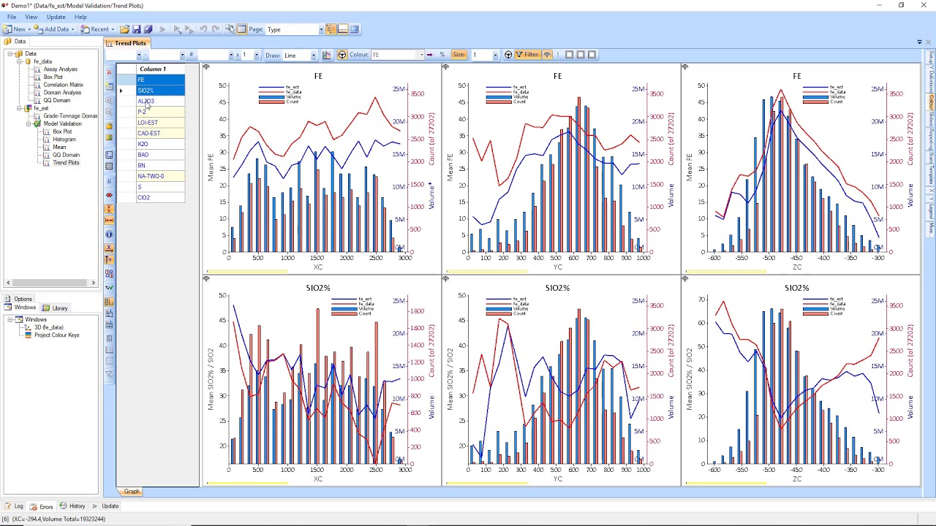Click the X axis icon in vertical toolbar

tap(109, 248)
